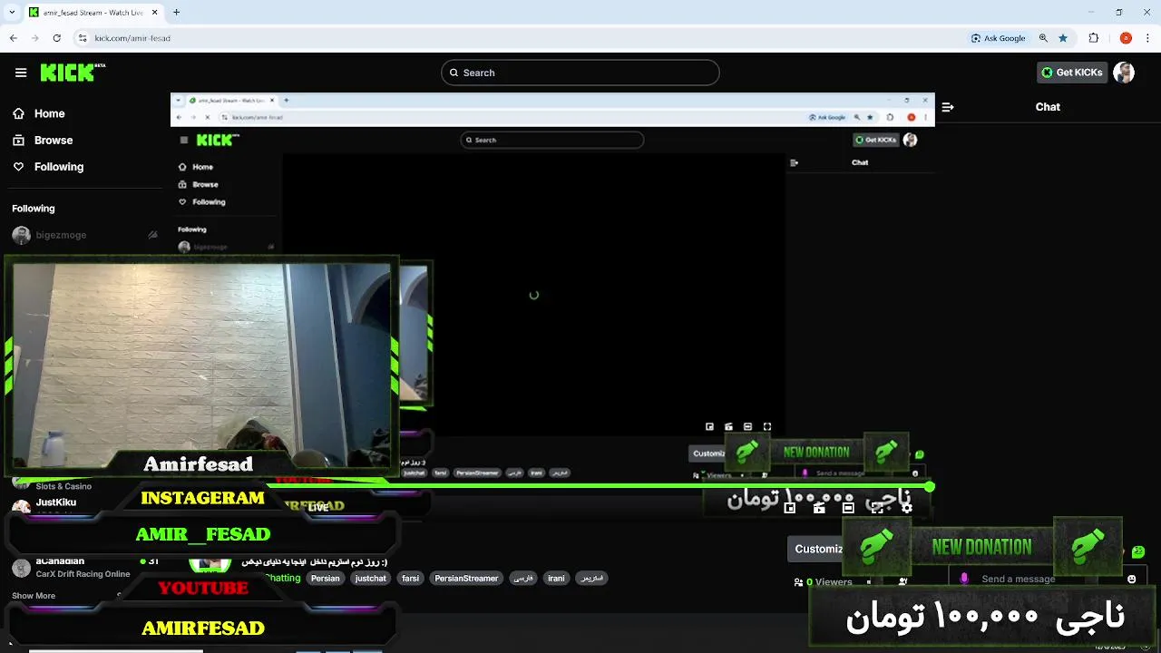
Task: Expand Show More in the sidebar
Action: click(34, 596)
